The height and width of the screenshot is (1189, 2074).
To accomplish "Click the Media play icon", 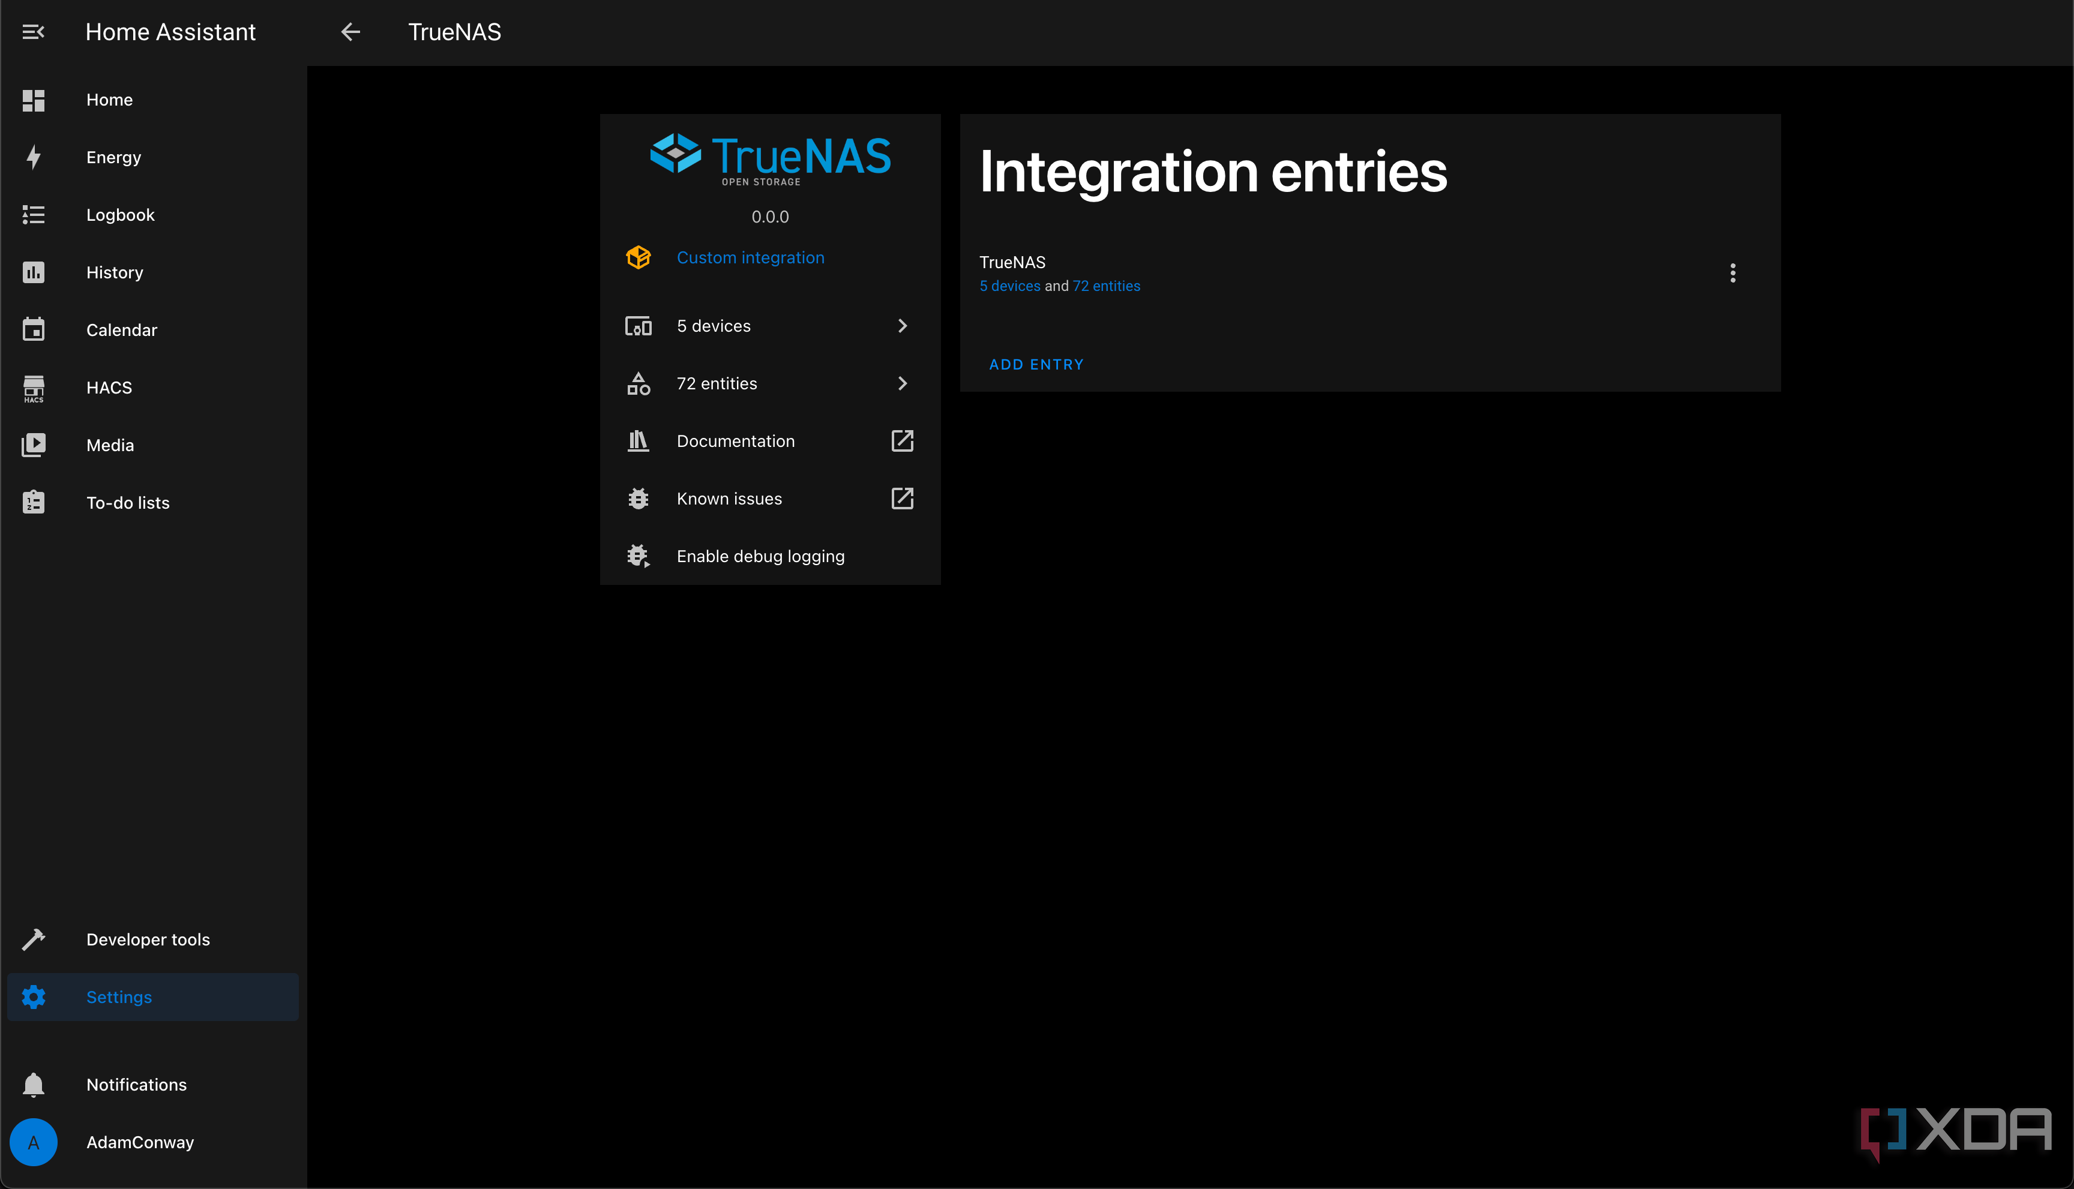I will point(34,445).
